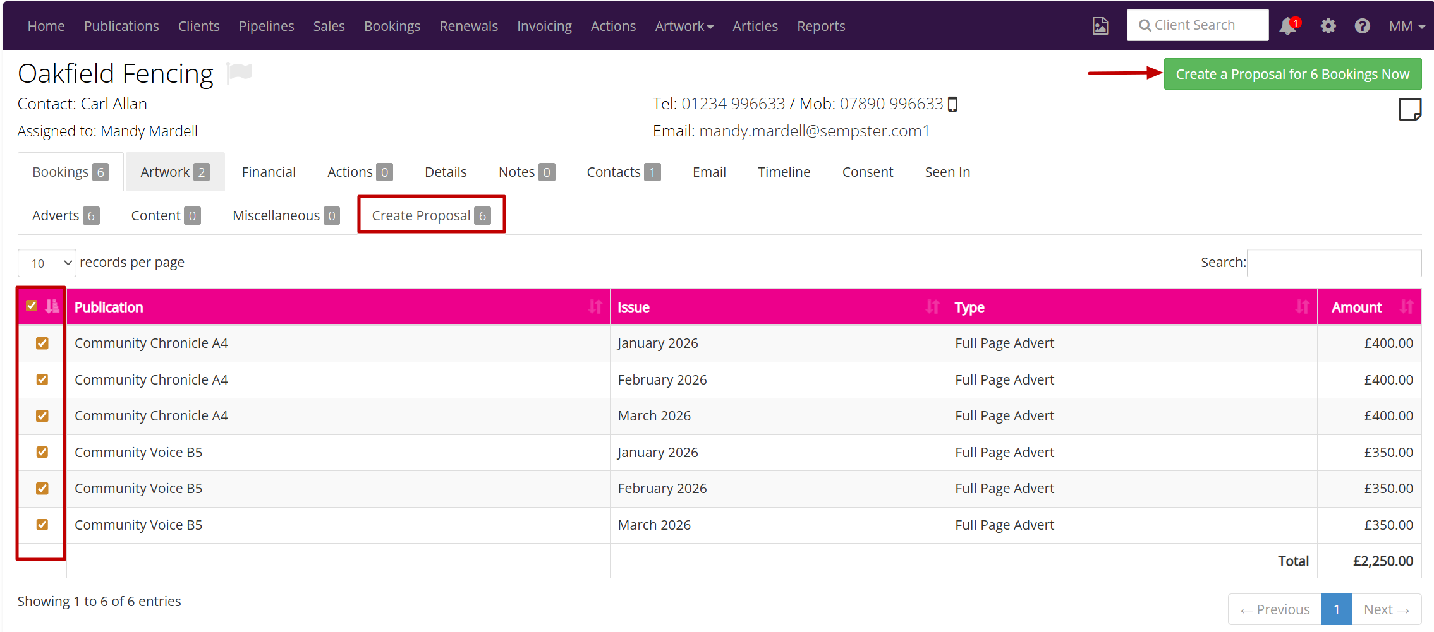This screenshot has width=1434, height=632.
Task: Open Articles in the navbar
Action: [755, 26]
